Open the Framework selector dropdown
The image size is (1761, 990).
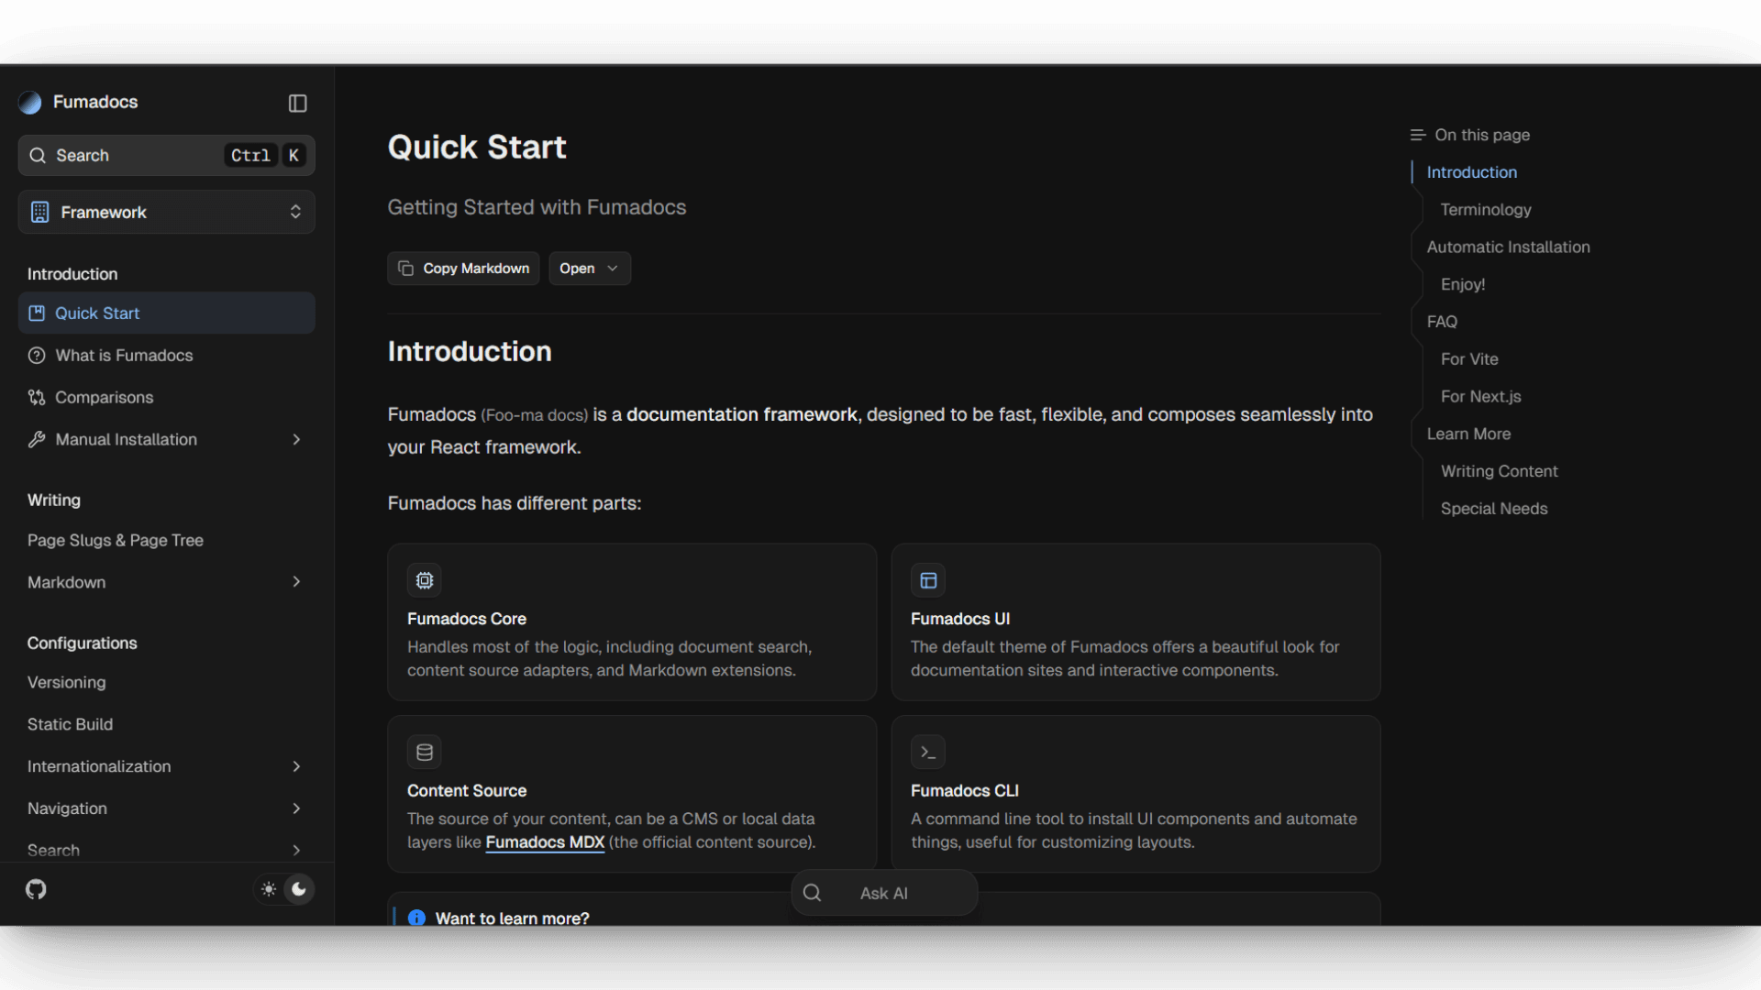166,213
